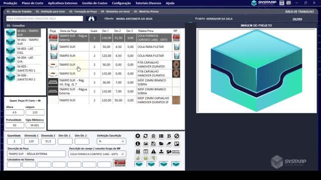Click the upload arrow icon
The height and width of the screenshot is (180, 321).
[x=161, y=151]
